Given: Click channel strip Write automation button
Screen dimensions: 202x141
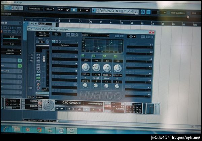Looking at the screenshot, I should point(38,68).
